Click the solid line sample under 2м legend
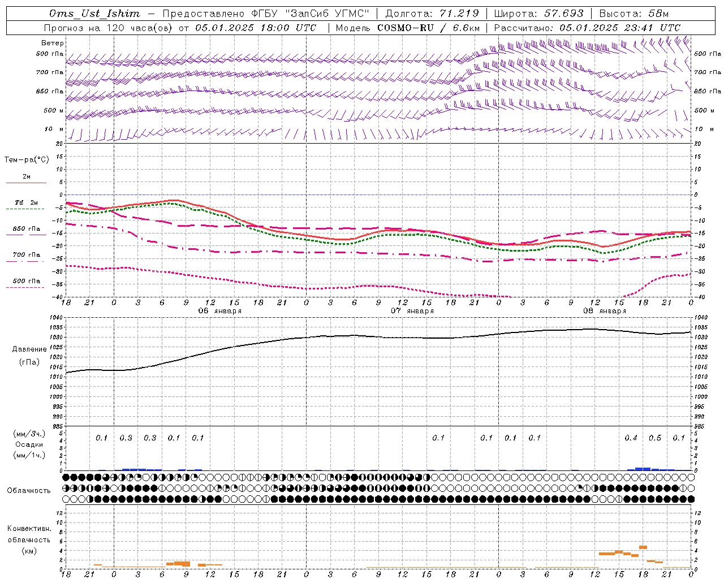724x579 pixels. [26, 183]
